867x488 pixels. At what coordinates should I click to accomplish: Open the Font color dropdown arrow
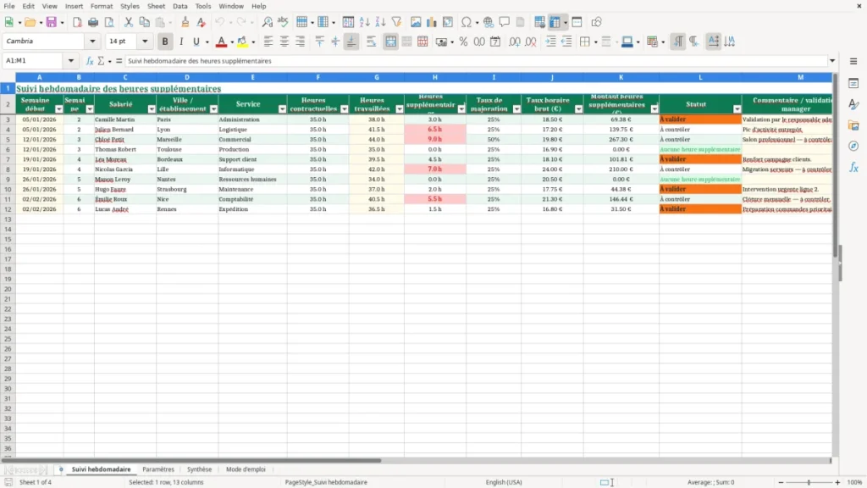(232, 42)
